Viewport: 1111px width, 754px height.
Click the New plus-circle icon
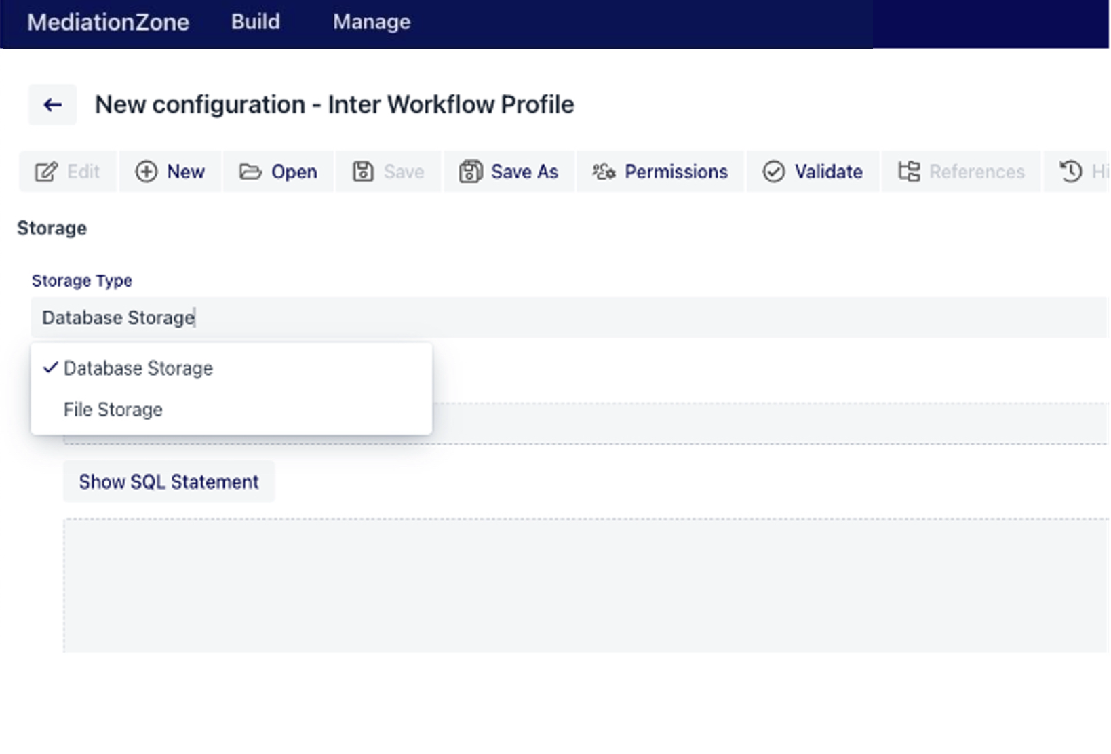pyautogui.click(x=146, y=172)
